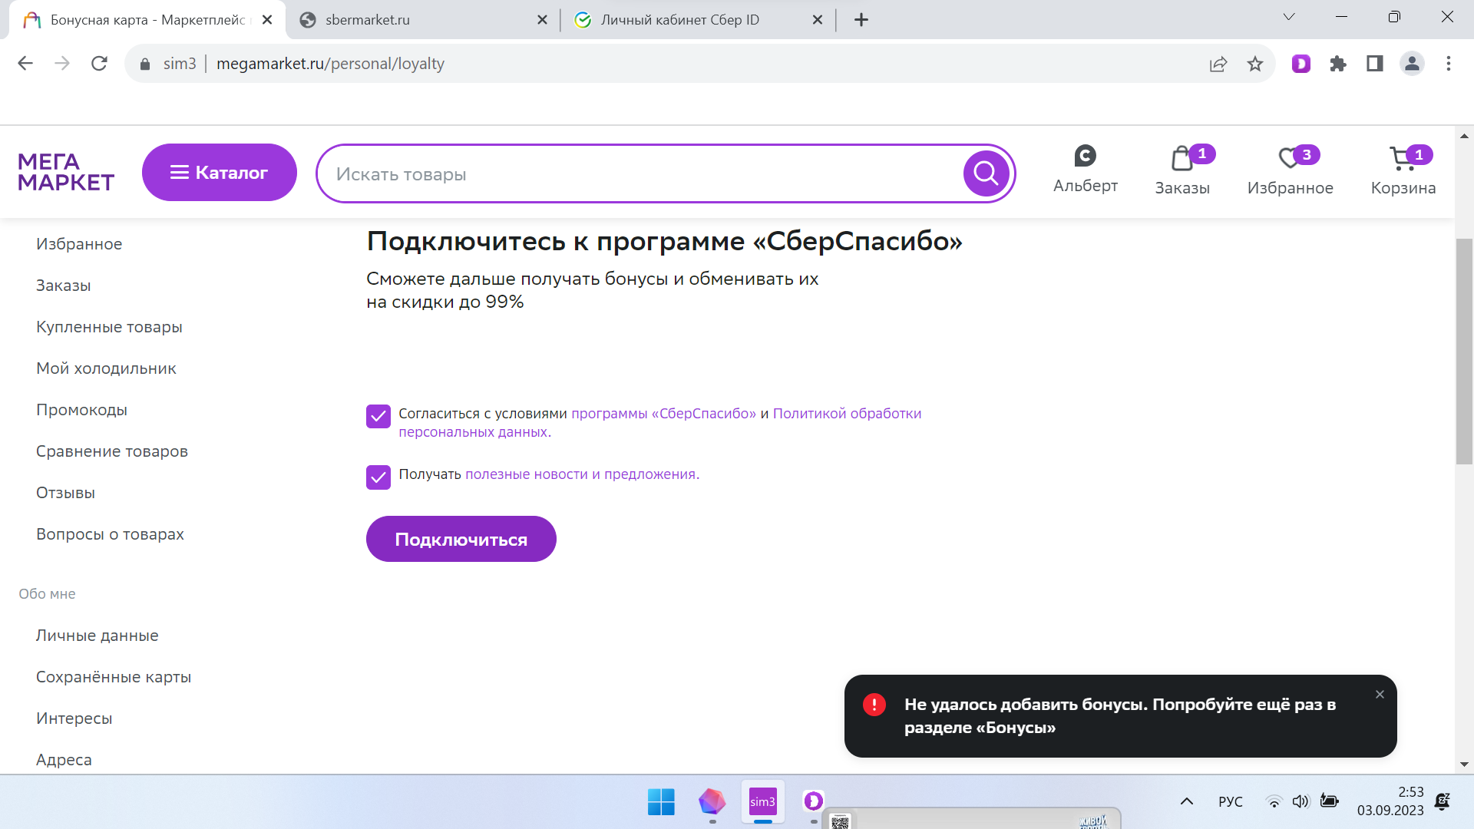The height and width of the screenshot is (829, 1474).
Task: Select the Бонусная карта - Маркетплейс tab
Action: (x=147, y=20)
